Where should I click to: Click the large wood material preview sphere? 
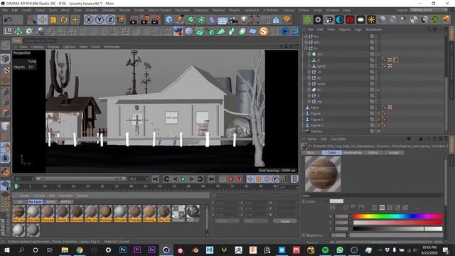pos(323,174)
